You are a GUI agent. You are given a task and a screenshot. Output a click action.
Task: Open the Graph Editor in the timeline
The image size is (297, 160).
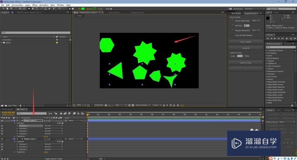click(82, 113)
